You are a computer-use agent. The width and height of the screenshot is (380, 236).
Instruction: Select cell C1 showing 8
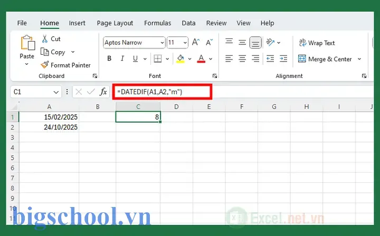(x=138, y=117)
